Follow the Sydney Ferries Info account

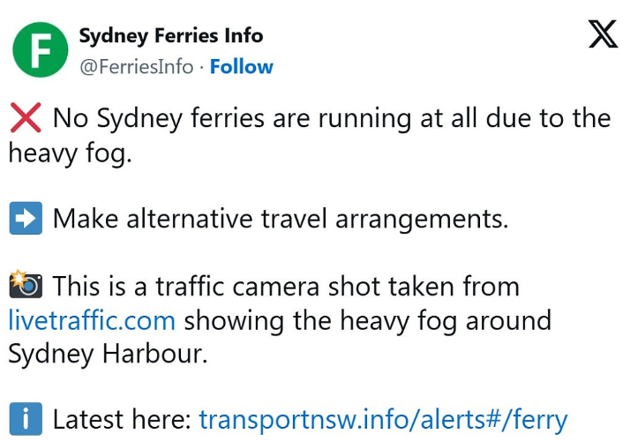point(242,66)
